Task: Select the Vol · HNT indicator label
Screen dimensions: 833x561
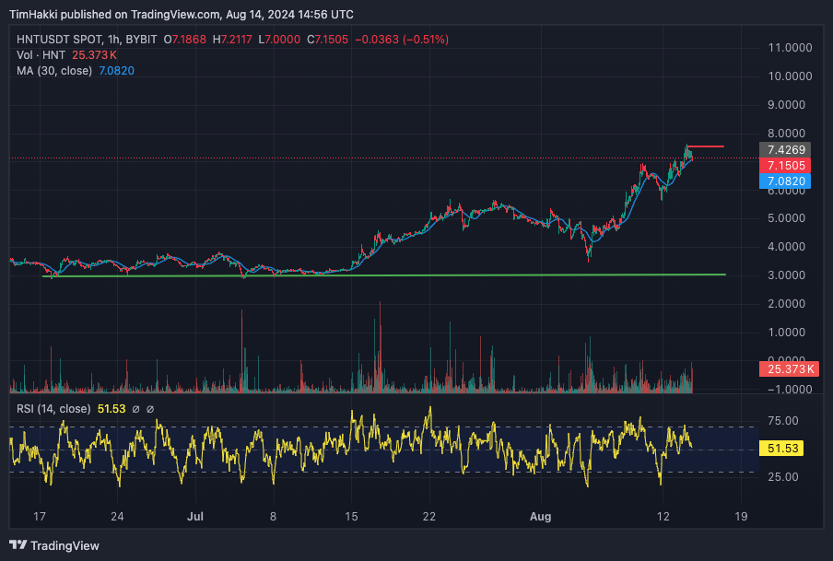Action: pyautogui.click(x=41, y=55)
